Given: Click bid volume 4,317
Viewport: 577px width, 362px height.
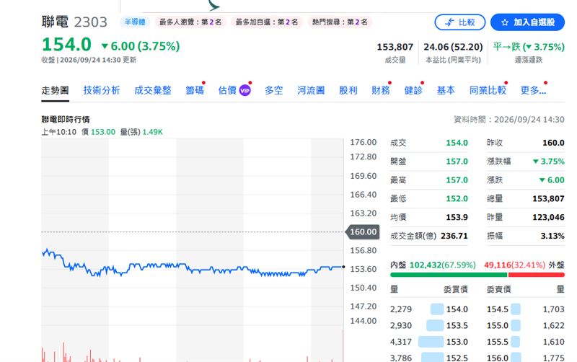Looking at the screenshot, I should click(401, 342).
